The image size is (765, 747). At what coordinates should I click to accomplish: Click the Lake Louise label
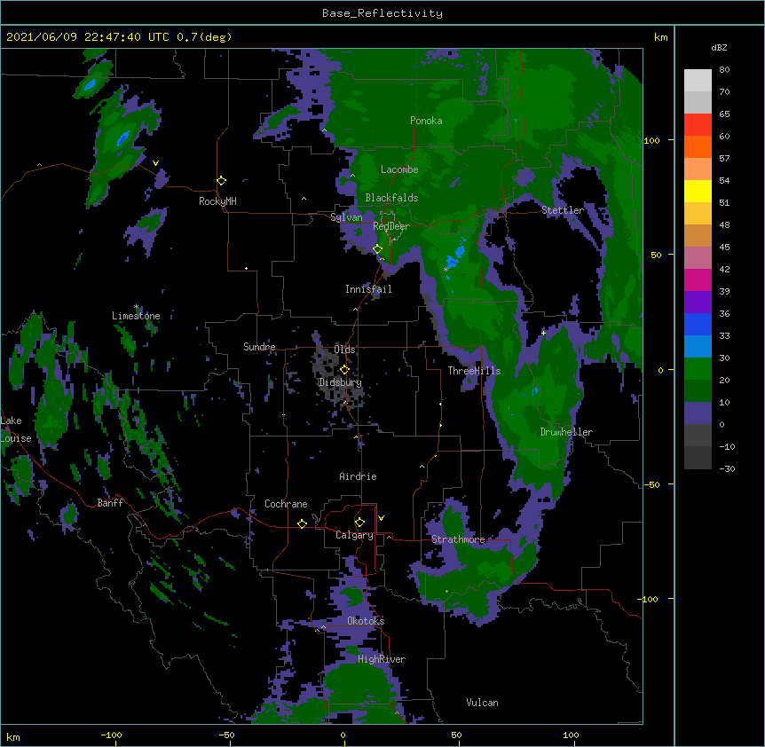16,429
